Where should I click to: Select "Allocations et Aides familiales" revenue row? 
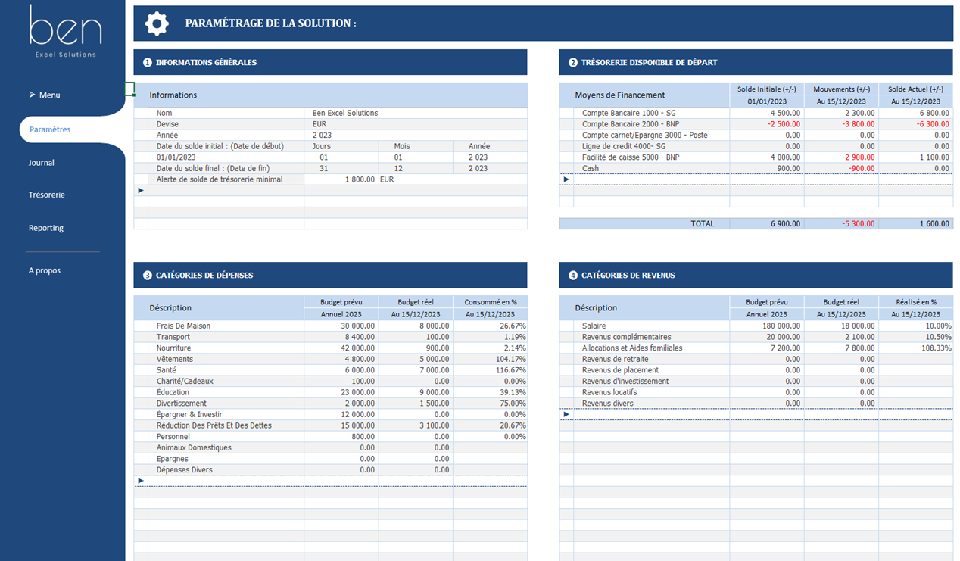click(x=632, y=348)
